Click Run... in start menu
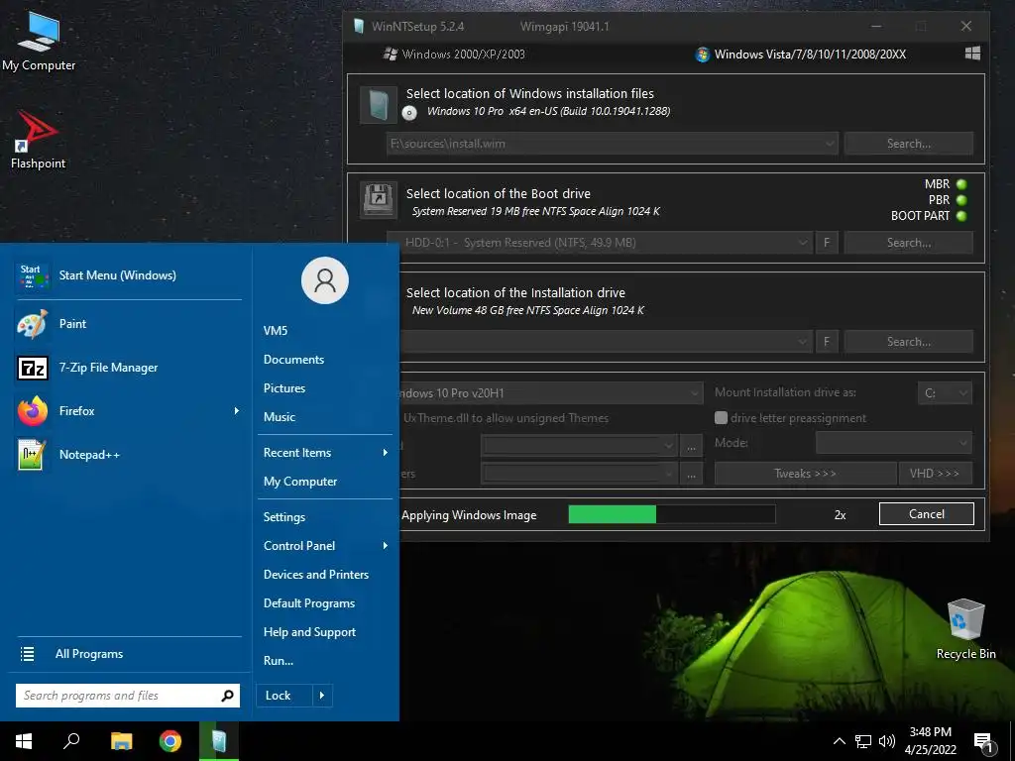 (x=279, y=661)
